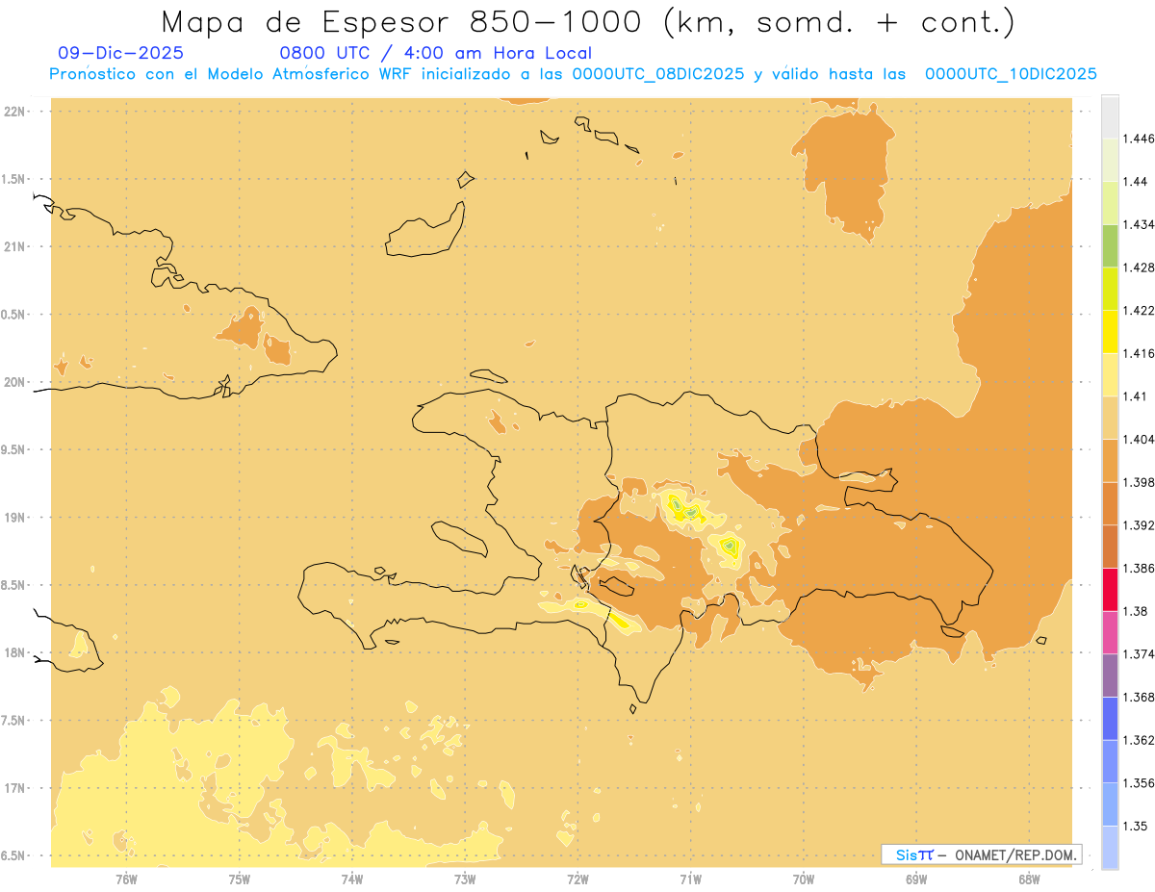Click the legend value 1.386
The width and height of the screenshot is (1155, 892).
(x=1139, y=568)
